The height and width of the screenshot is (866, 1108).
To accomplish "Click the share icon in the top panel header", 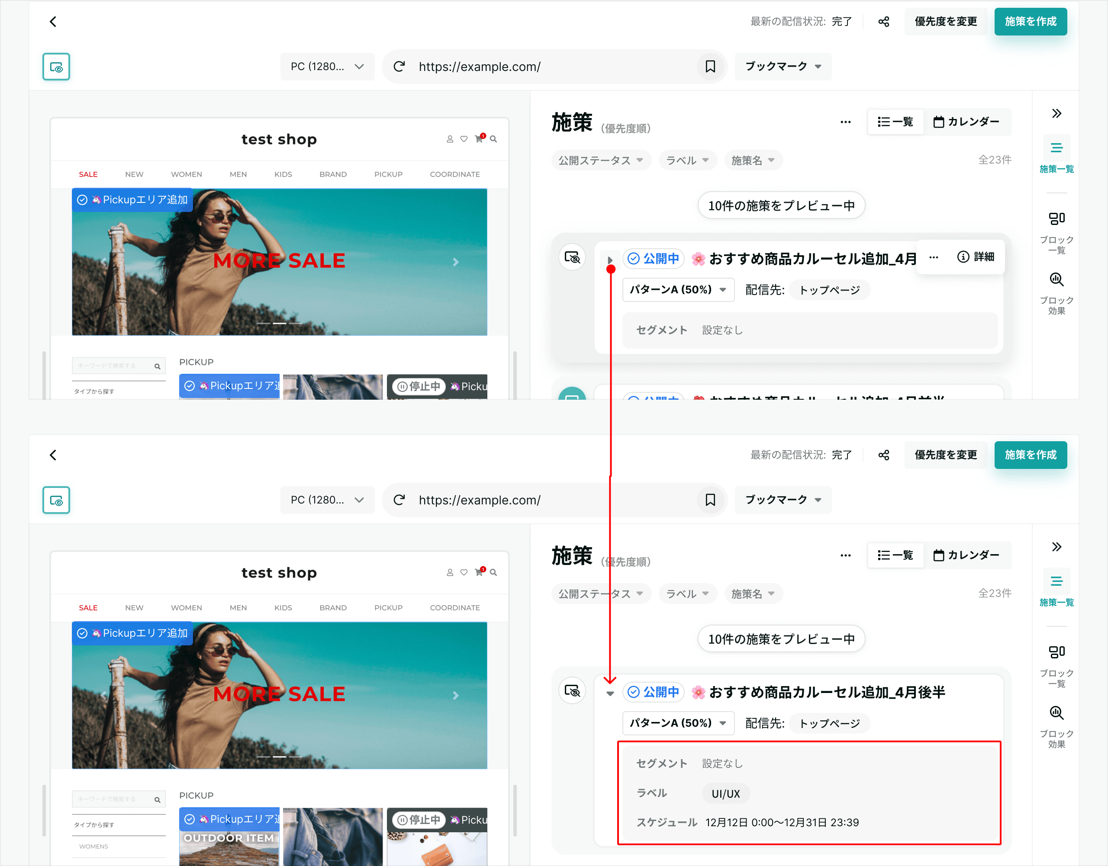I will pos(884,21).
